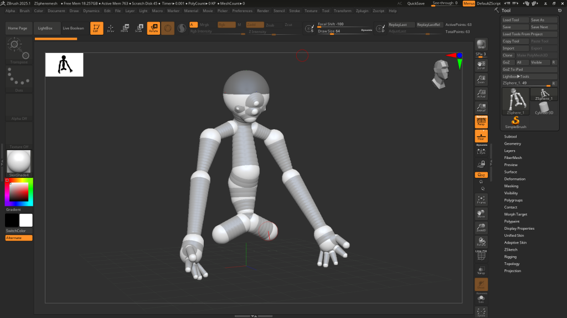Click the Rotate transform tool
This screenshot has width=567, height=318.
tap(153, 28)
